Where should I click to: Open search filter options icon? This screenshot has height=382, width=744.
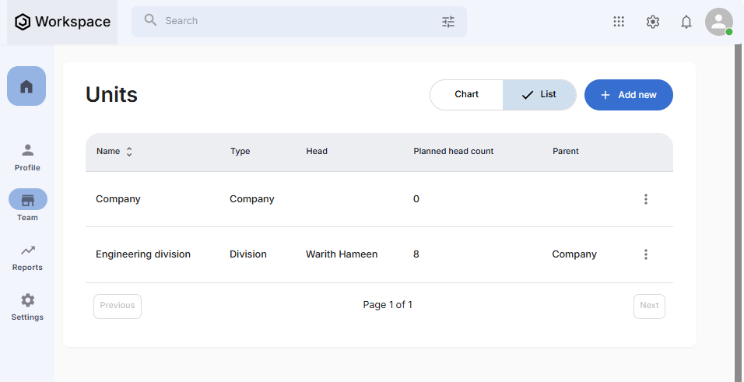pyautogui.click(x=448, y=22)
